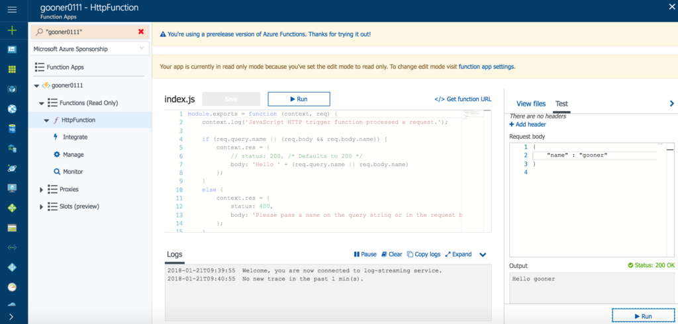Collapse the right Test panel with the arrow

671,103
